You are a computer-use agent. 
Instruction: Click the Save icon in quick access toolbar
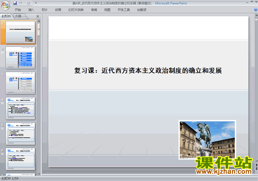(x=15, y=3)
